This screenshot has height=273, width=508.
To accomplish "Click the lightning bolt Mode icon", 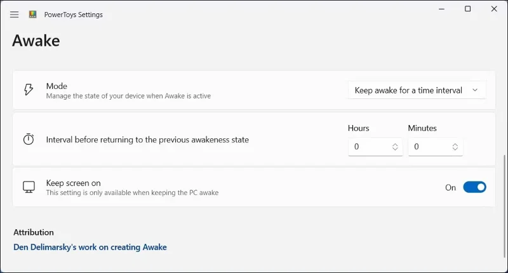I will 29,90.
